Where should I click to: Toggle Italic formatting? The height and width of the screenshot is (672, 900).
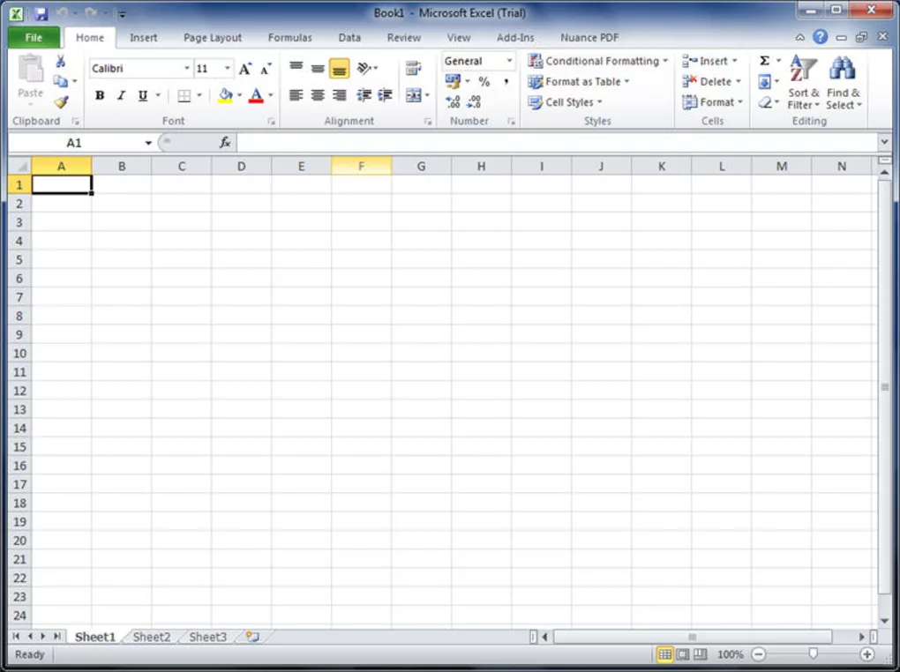point(121,95)
